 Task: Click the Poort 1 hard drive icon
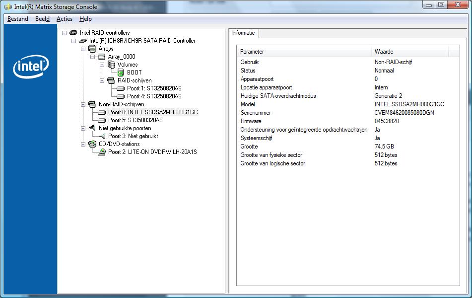(x=120, y=88)
